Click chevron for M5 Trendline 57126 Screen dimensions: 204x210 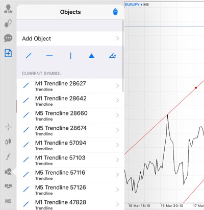pos(117,190)
